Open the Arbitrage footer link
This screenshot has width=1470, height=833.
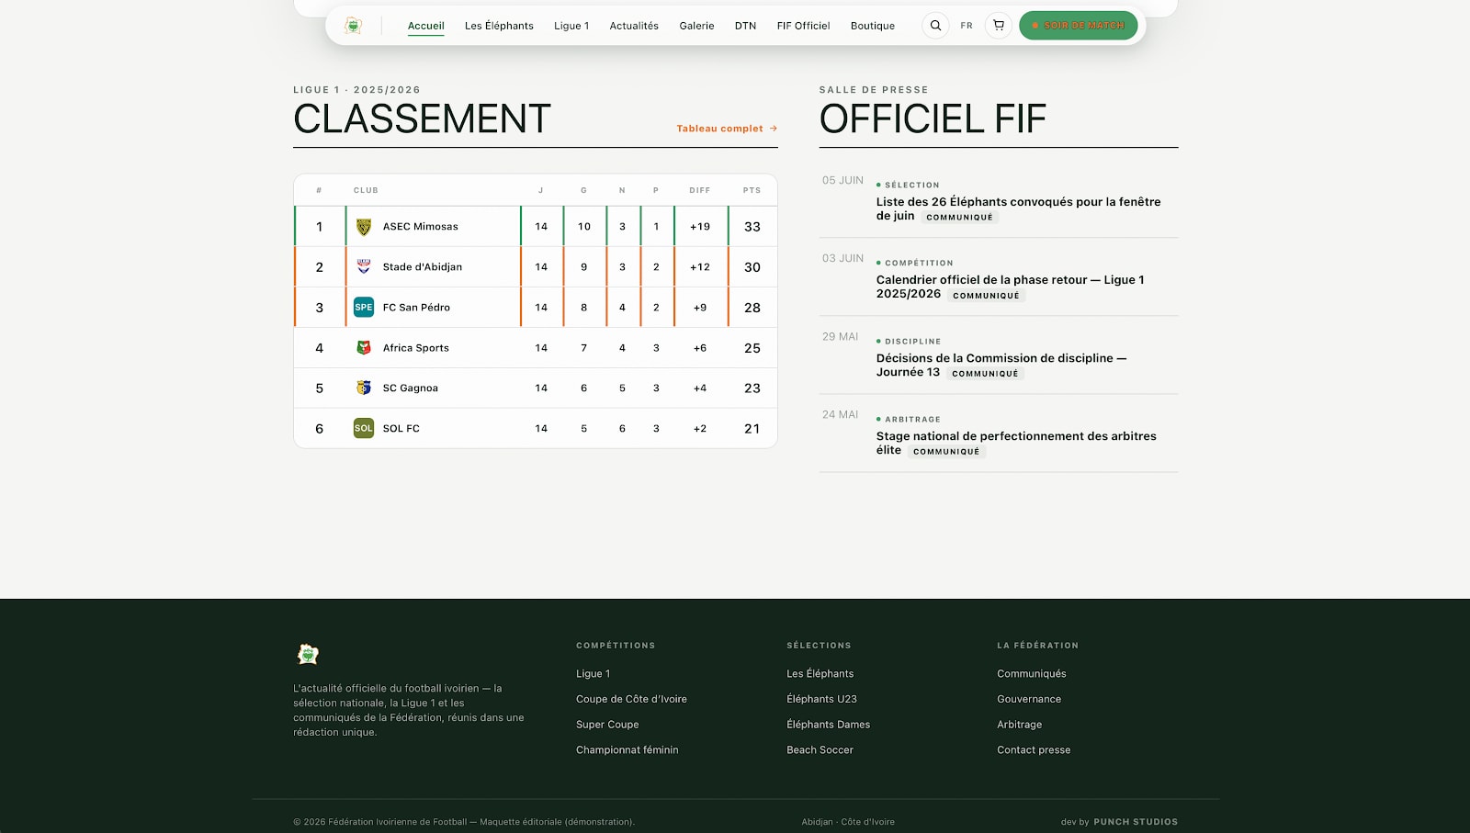pos(1020,725)
